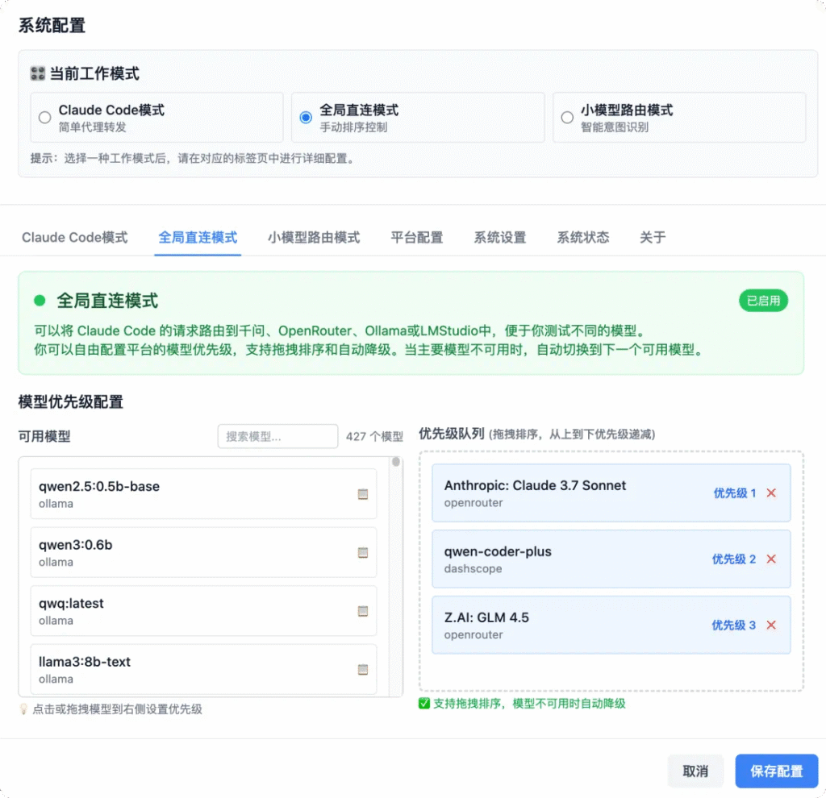Click the lightbulb hint icon under the model list
The image size is (826, 798).
point(23,709)
